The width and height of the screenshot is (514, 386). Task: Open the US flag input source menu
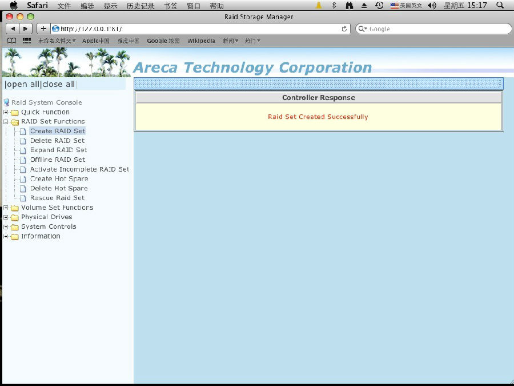[406, 6]
